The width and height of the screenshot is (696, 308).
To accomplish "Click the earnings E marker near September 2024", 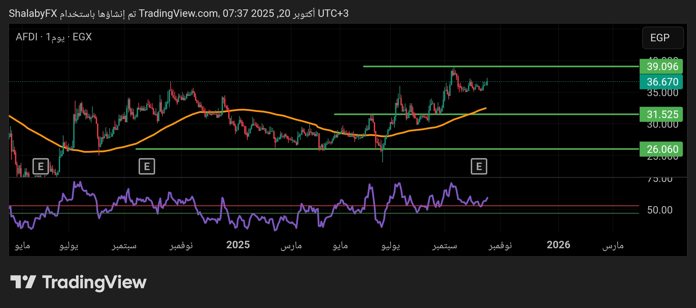I will pyautogui.click(x=147, y=166).
